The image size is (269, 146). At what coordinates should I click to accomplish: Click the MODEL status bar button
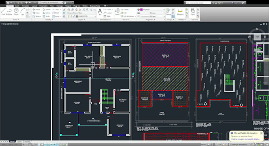[203, 144]
